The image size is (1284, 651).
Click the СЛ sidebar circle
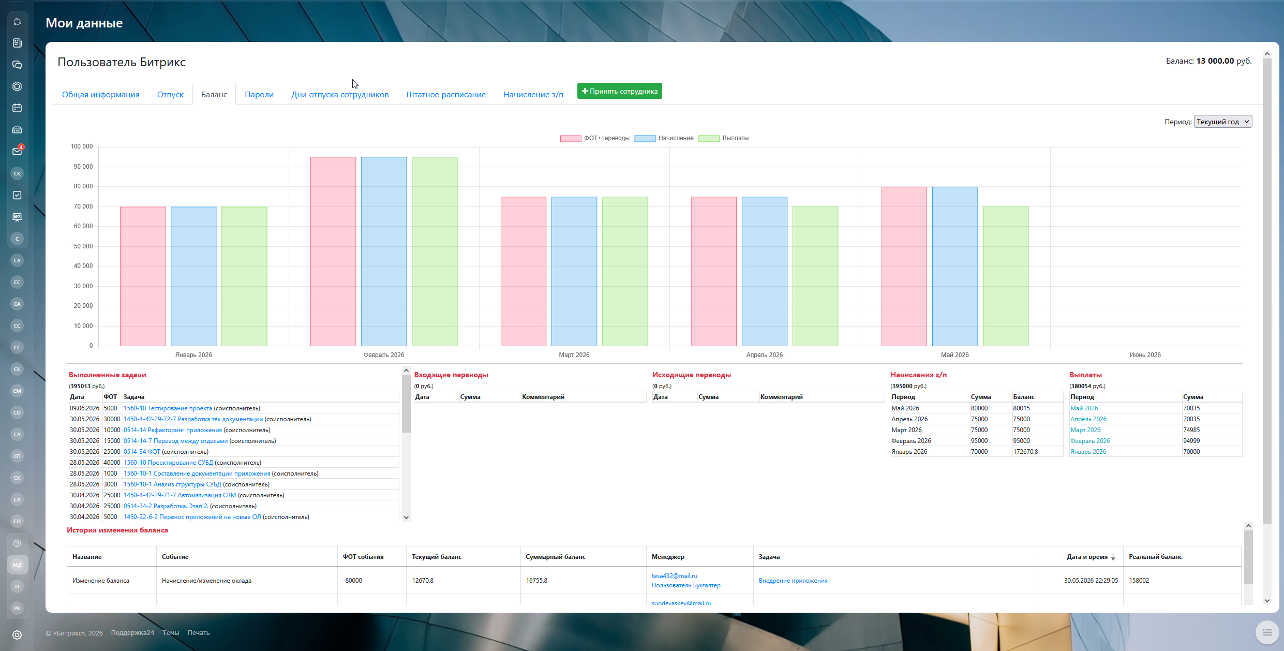(x=17, y=260)
